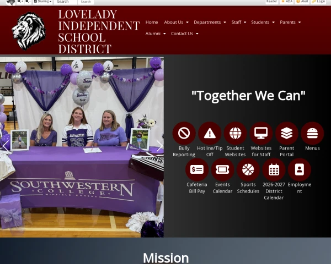Open Reader view
331x264 pixels.
coord(271,2)
